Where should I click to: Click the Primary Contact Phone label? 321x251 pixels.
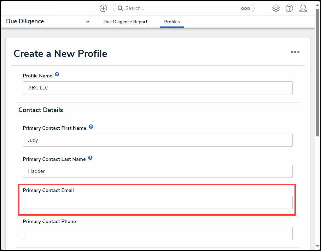click(49, 222)
